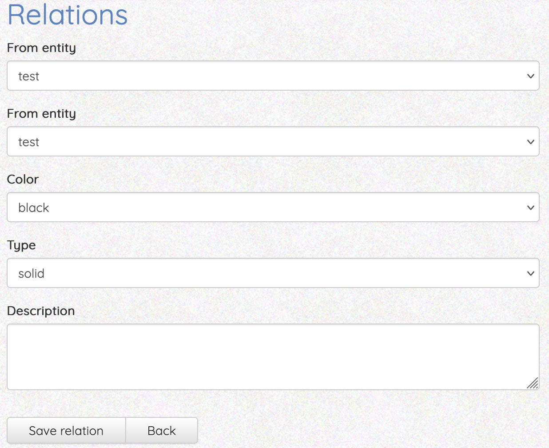549x448 pixels.
Task: Click the chevron arrow of the Color select
Action: click(x=530, y=208)
